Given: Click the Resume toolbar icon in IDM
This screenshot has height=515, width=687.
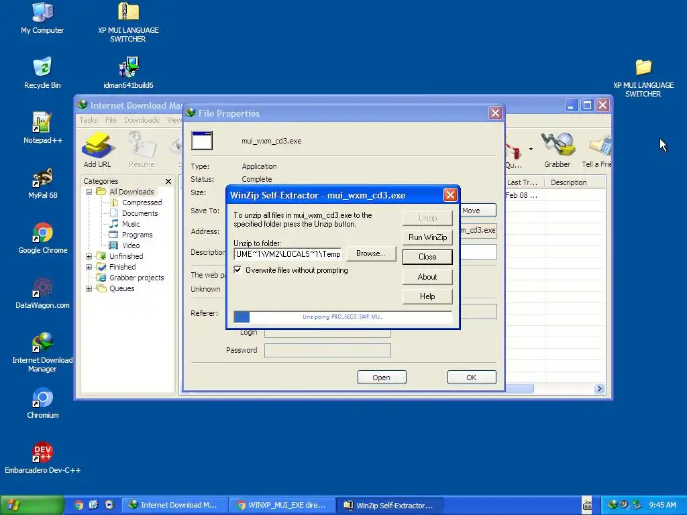Looking at the screenshot, I should tap(142, 150).
